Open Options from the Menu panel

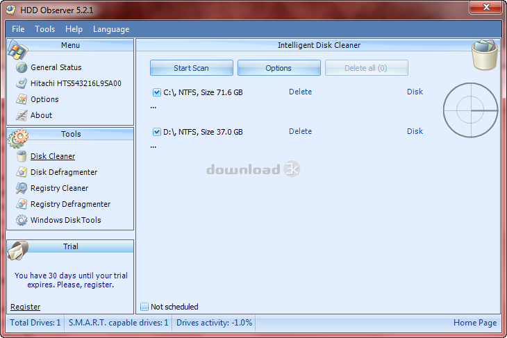pos(44,99)
